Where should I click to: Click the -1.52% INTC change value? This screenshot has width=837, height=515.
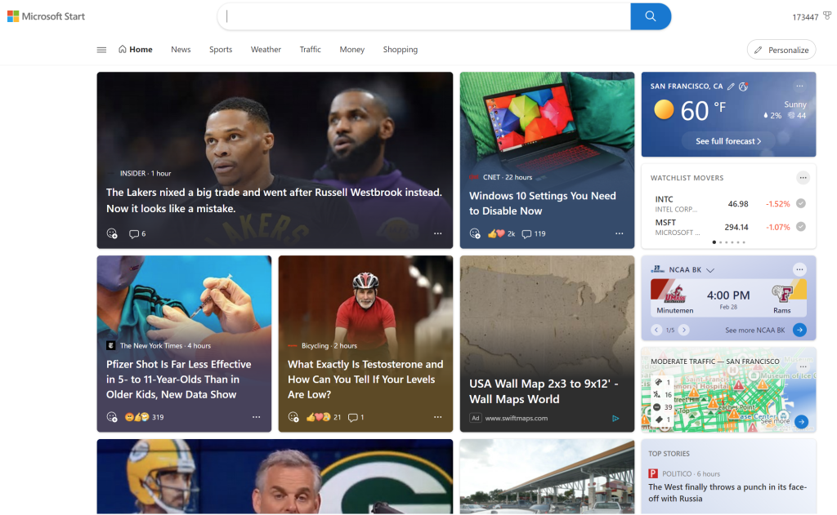tap(778, 204)
